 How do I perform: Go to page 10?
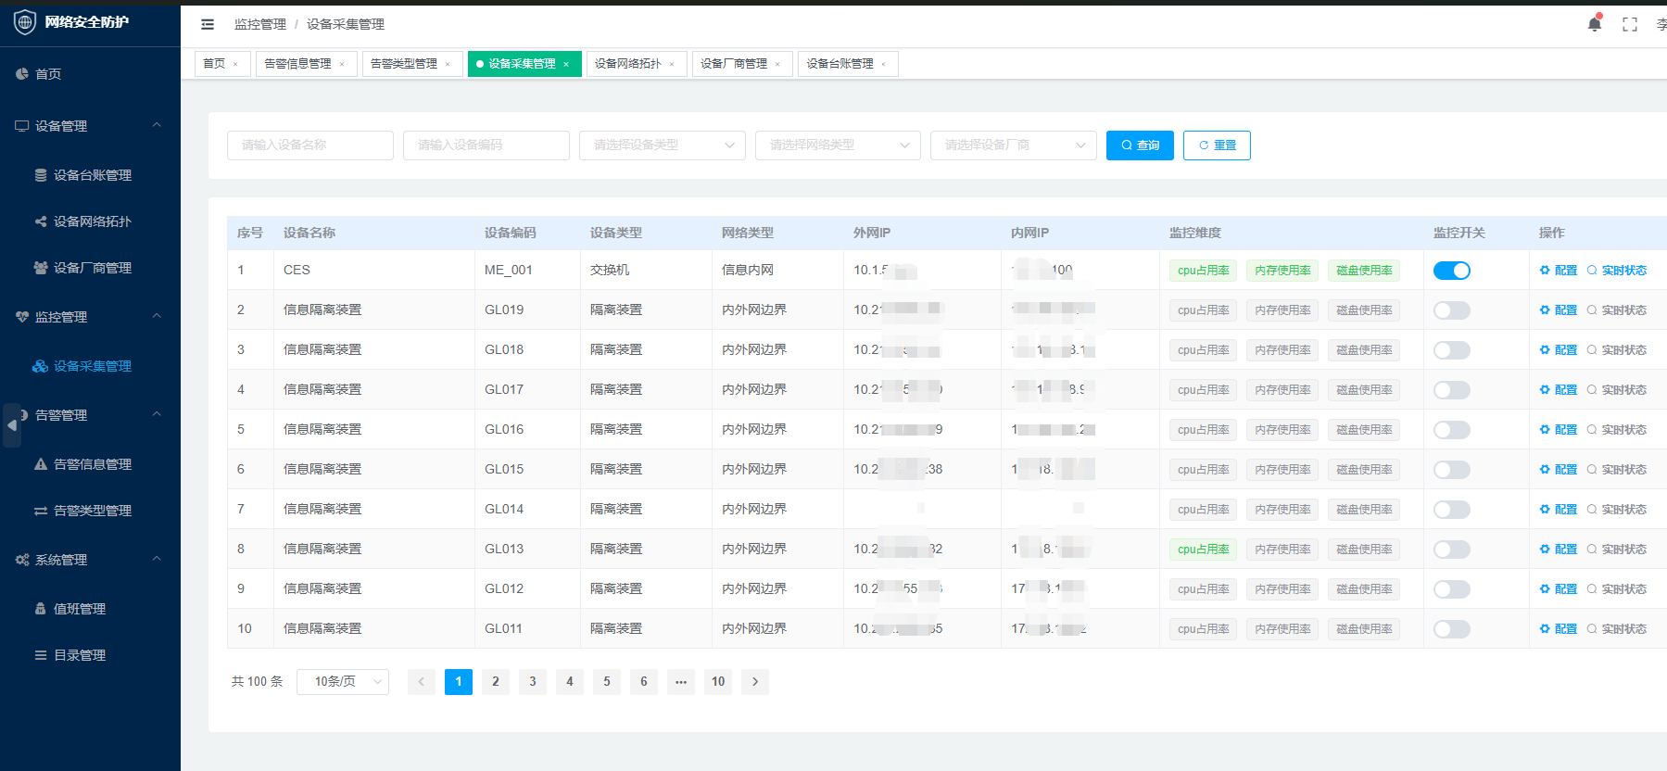pyautogui.click(x=718, y=682)
